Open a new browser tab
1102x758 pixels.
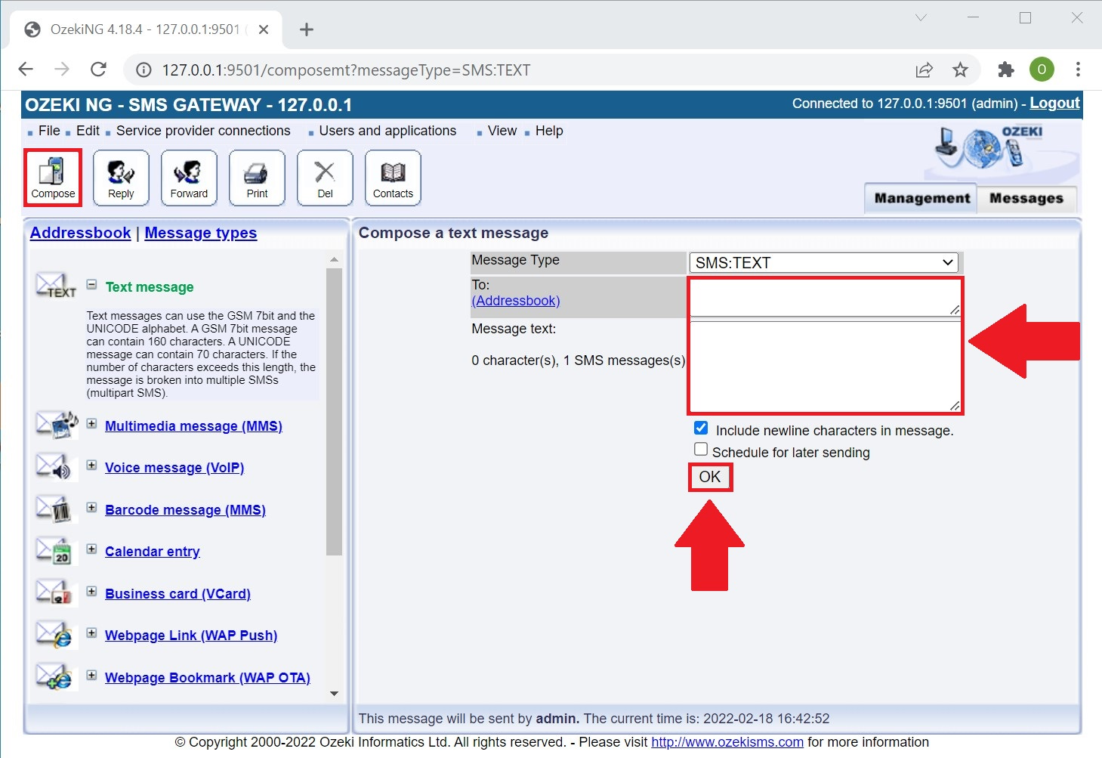[306, 29]
